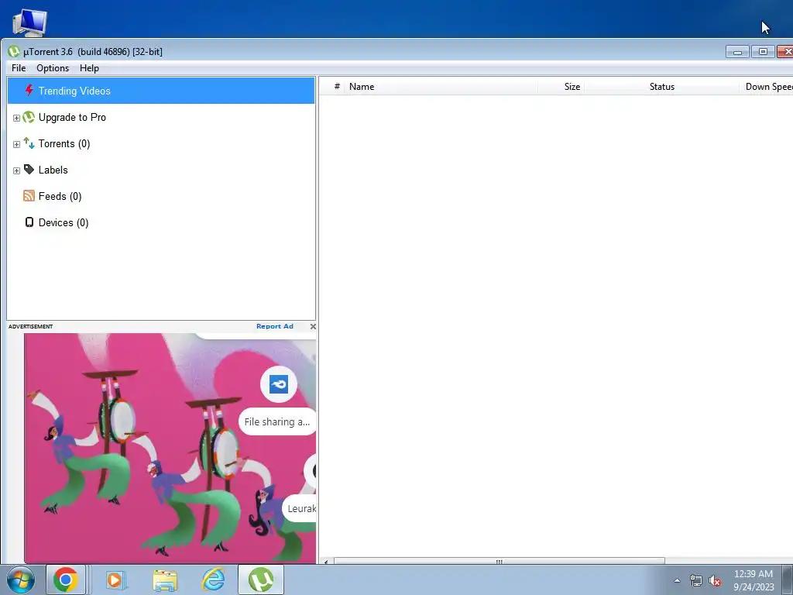Select Labels in the sidebar
The height and width of the screenshot is (595, 793).
tap(53, 170)
